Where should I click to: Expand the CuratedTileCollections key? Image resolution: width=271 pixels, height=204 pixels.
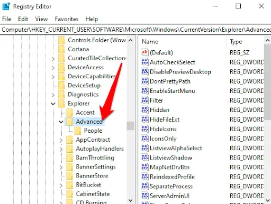(x=53, y=59)
